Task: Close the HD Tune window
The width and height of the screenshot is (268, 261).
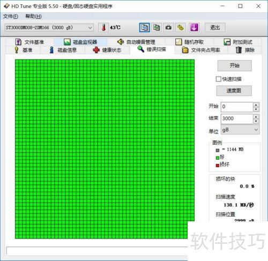Action: (x=258, y=6)
